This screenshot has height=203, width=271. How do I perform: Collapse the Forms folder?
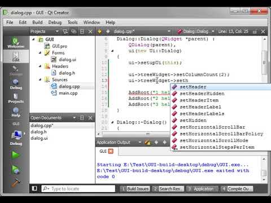(40, 53)
